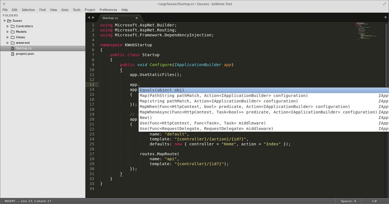The image size is (389, 204).
Task: Open the Project menu
Action: pos(90,10)
